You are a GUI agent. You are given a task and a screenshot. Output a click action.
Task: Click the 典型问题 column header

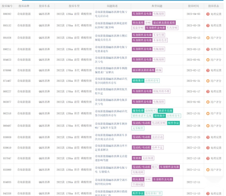pos(157,6)
